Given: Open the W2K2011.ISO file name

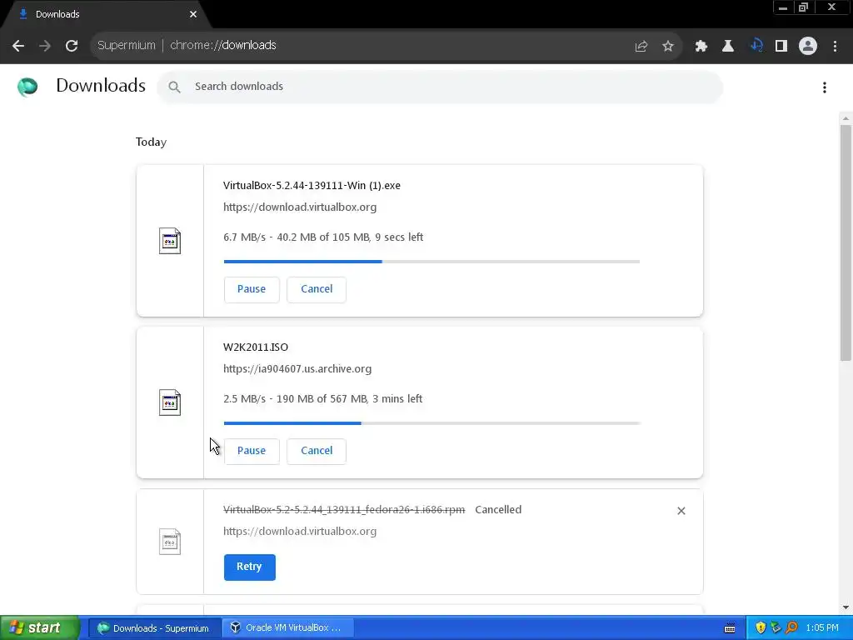Looking at the screenshot, I should tap(256, 347).
